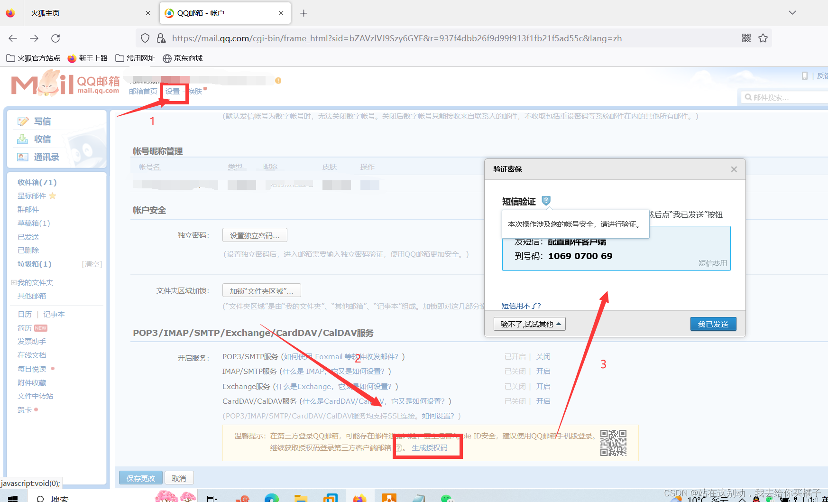Open the 新手上路 bookmark
This screenshot has height=502, width=828.
88,58
